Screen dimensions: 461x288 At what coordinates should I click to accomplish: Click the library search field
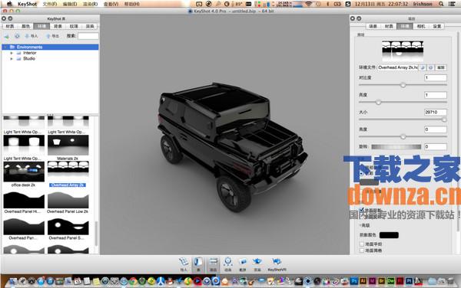pos(88,36)
